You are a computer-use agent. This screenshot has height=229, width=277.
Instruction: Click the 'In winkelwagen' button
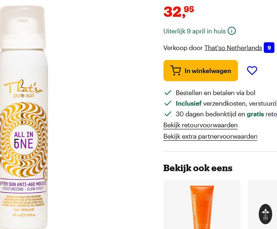point(201,71)
